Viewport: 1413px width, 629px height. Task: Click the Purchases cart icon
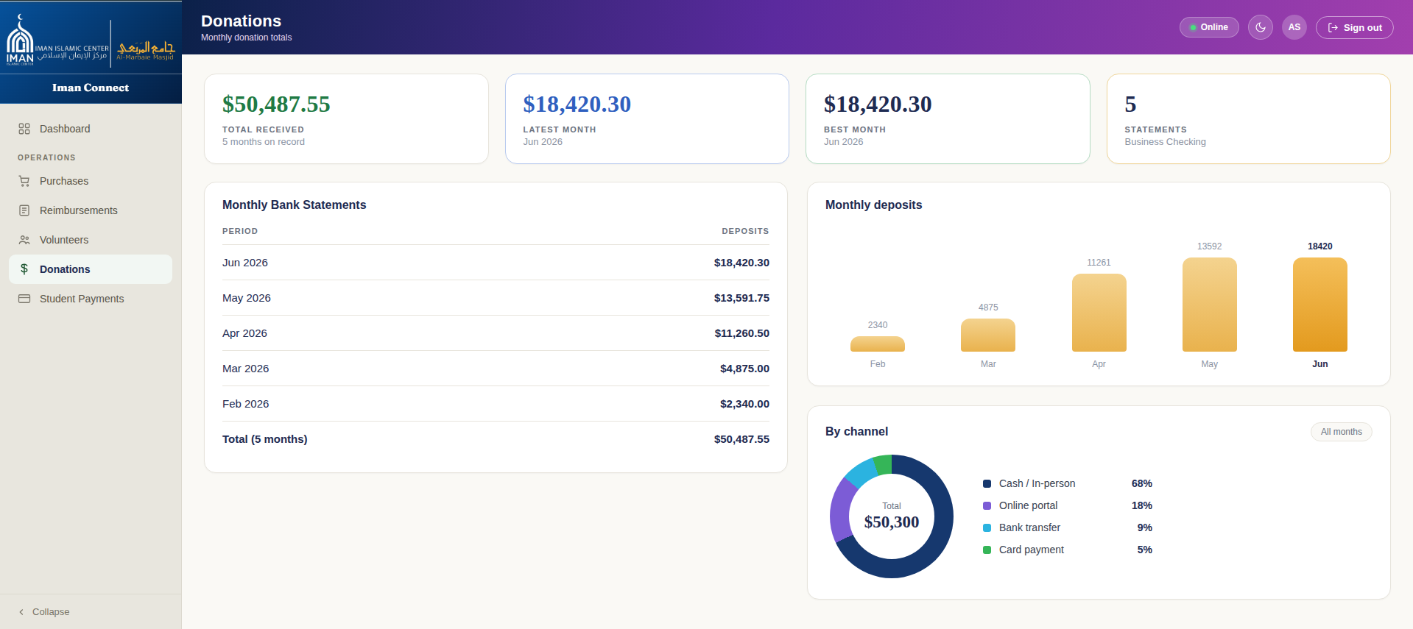point(24,181)
